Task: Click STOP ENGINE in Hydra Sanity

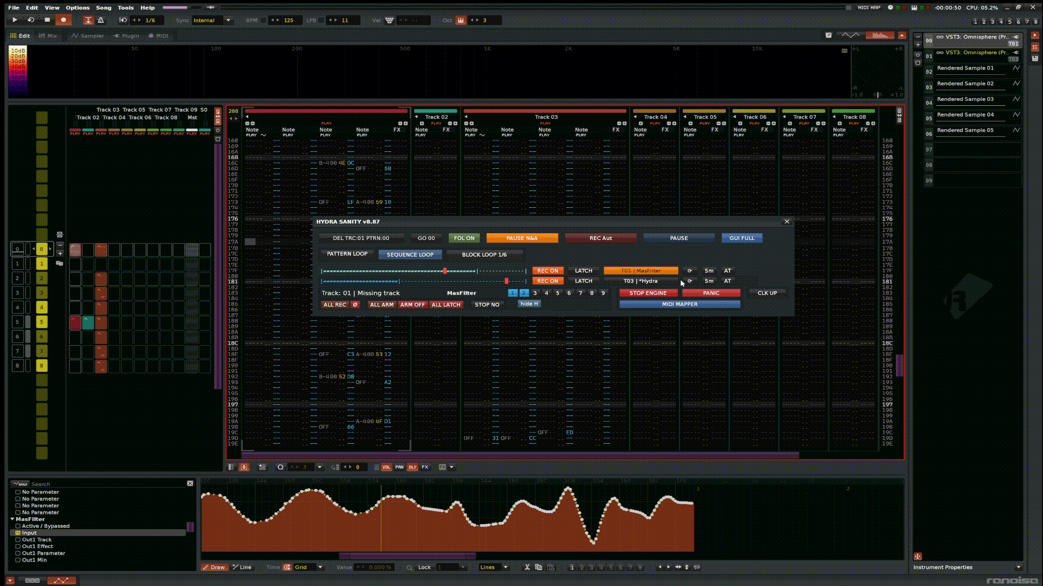Action: point(648,293)
